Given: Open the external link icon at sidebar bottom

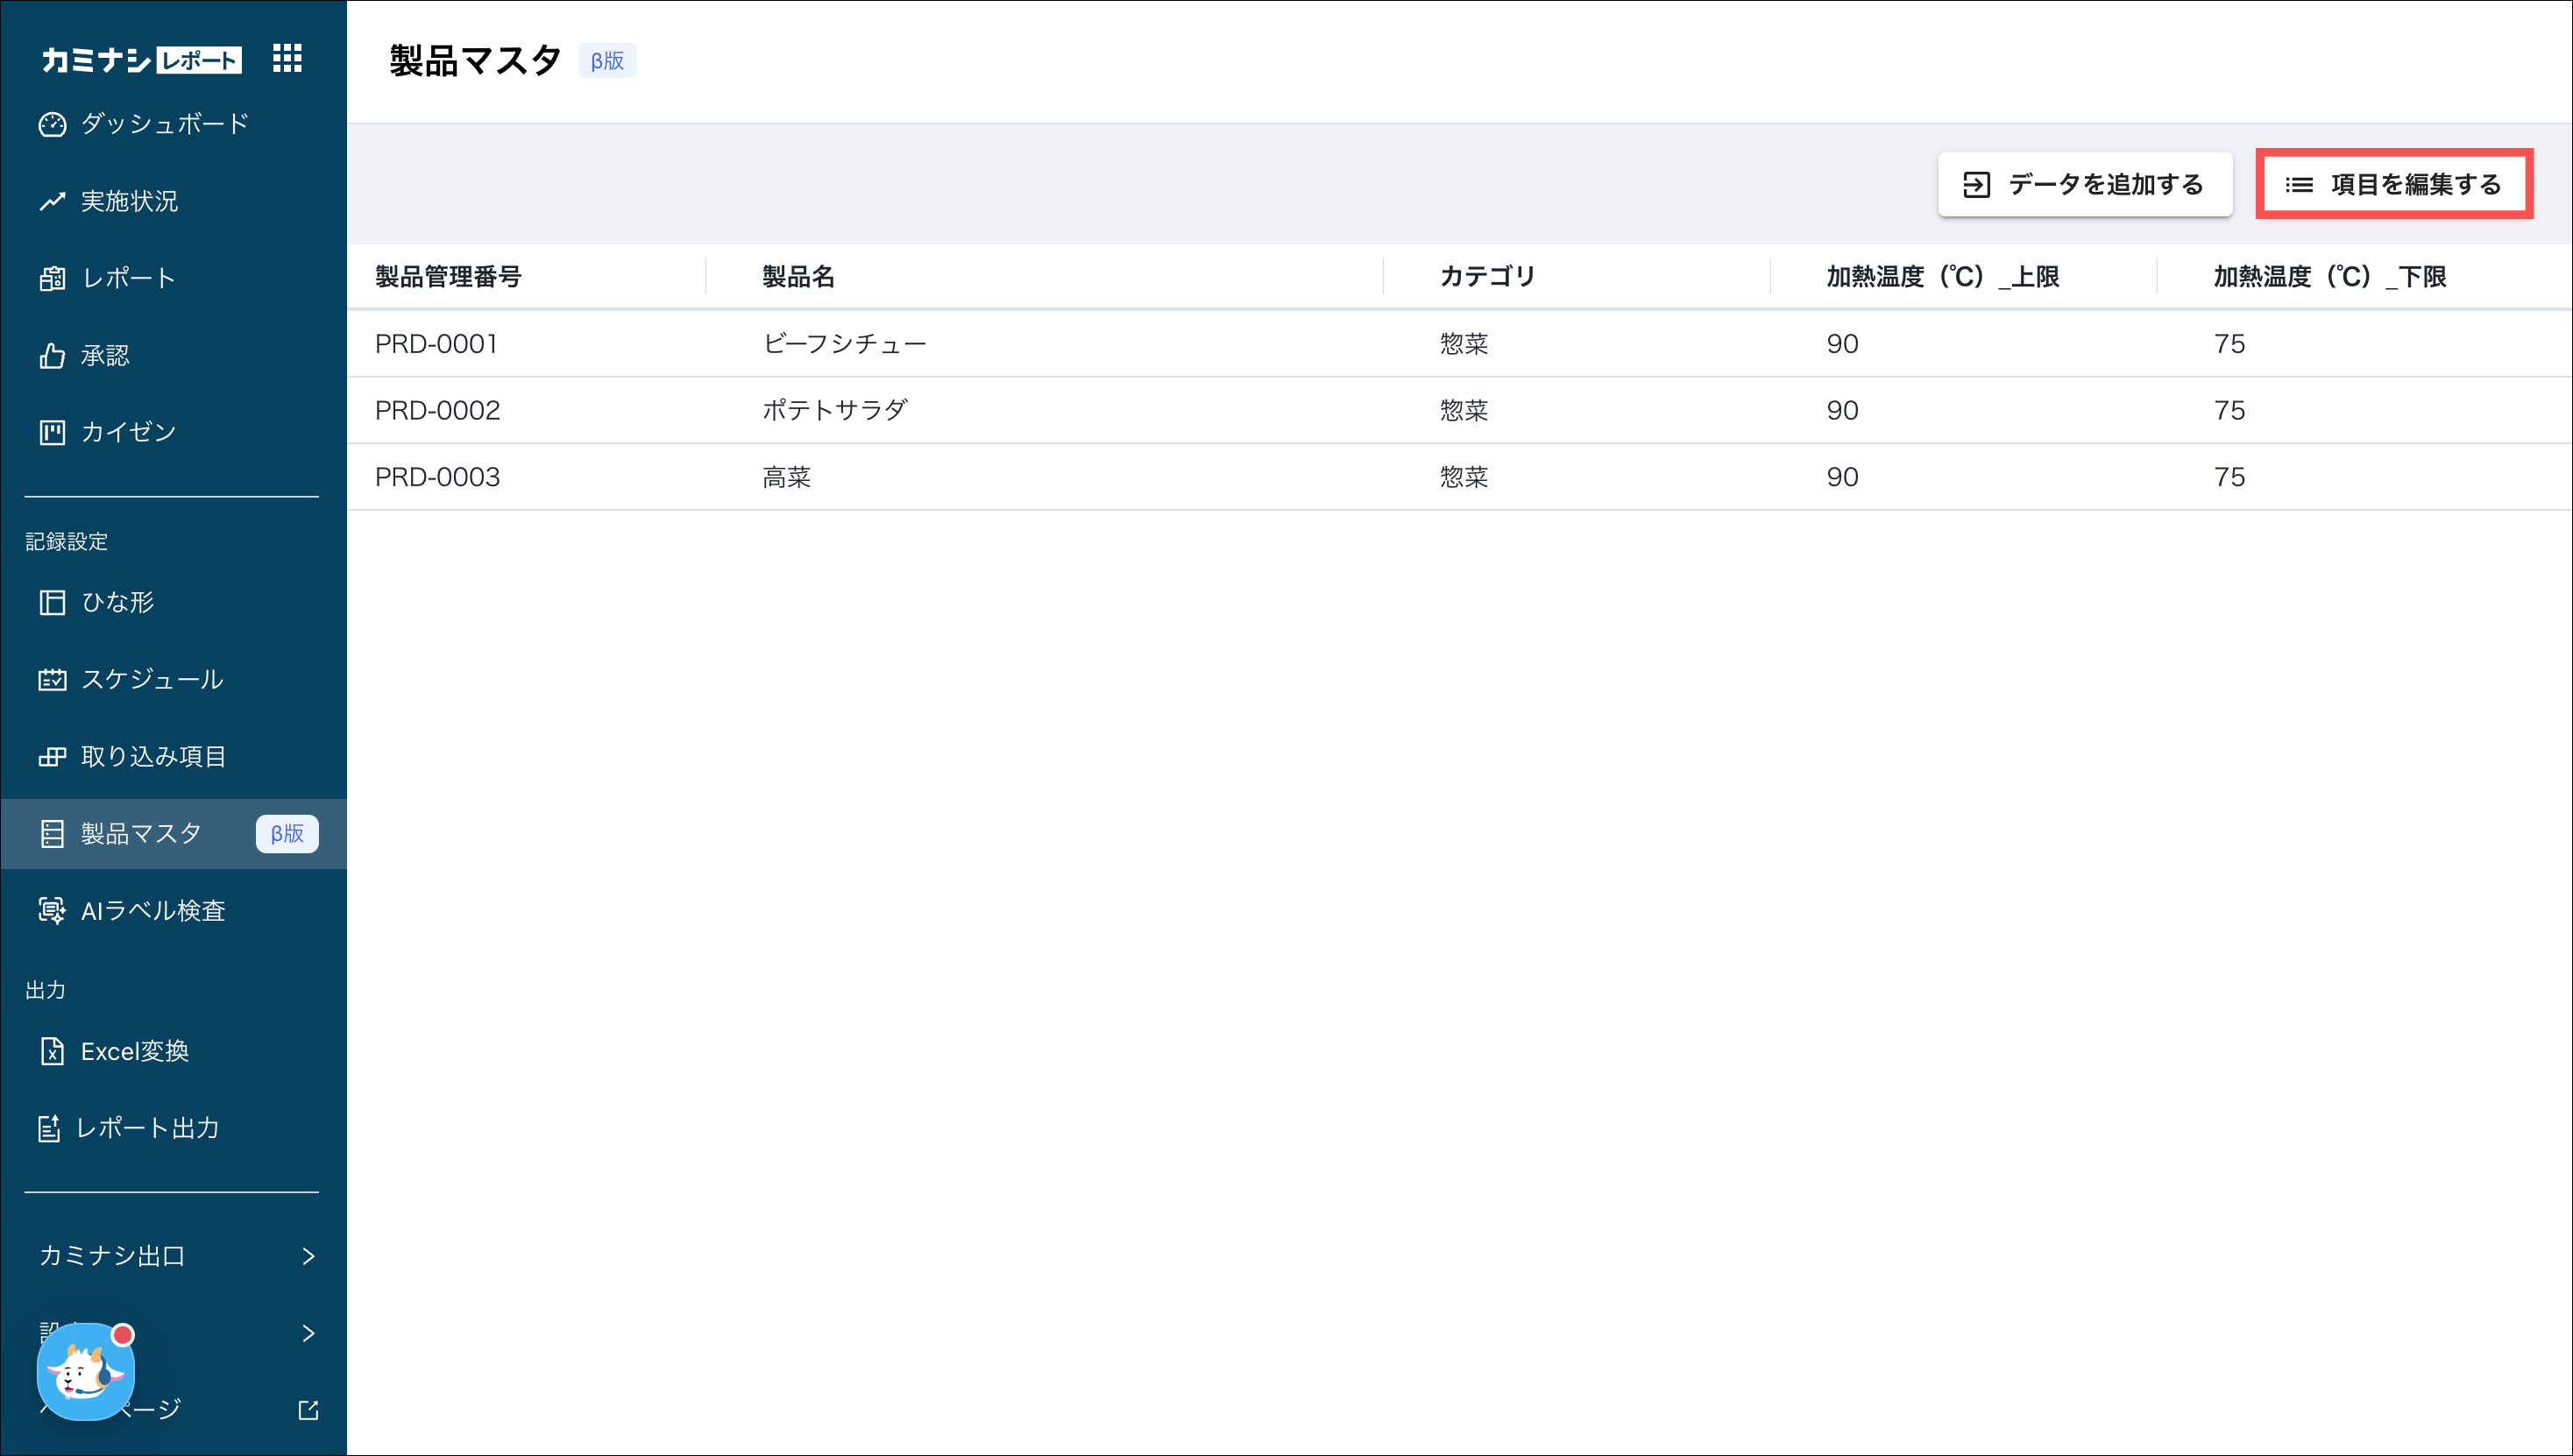Looking at the screenshot, I should click(x=308, y=1410).
